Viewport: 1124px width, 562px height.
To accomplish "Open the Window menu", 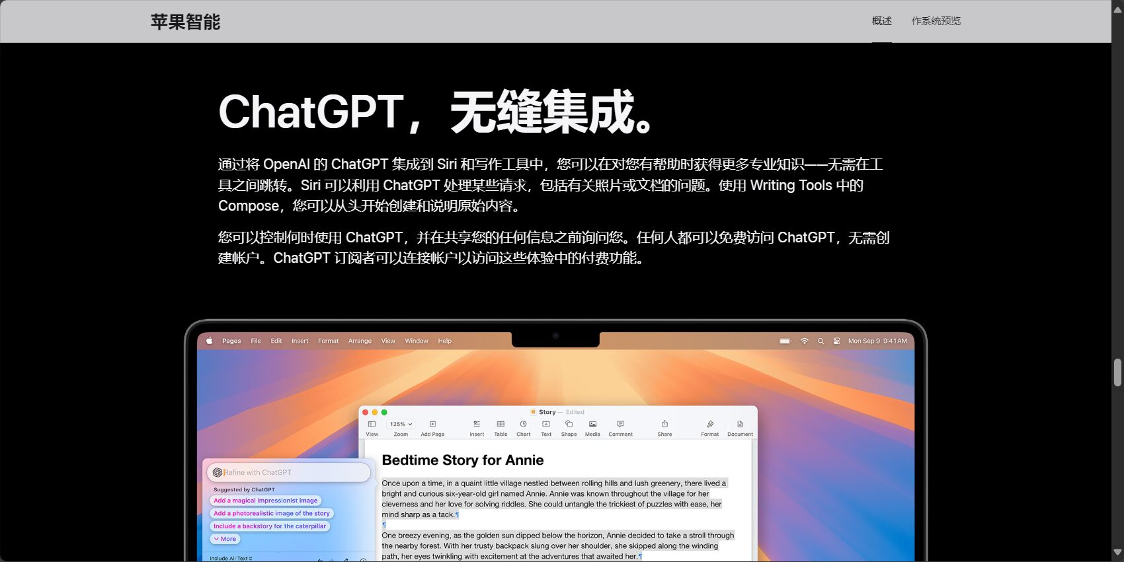I will point(417,341).
